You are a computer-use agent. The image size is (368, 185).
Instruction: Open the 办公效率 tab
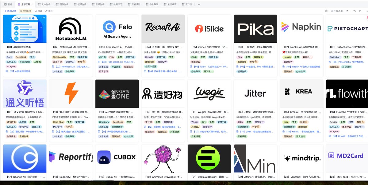coord(152,5)
